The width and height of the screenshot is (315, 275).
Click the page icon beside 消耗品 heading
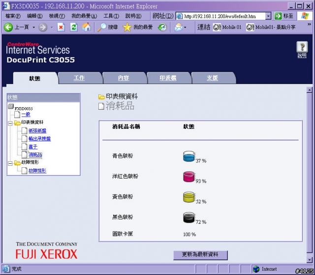101,106
